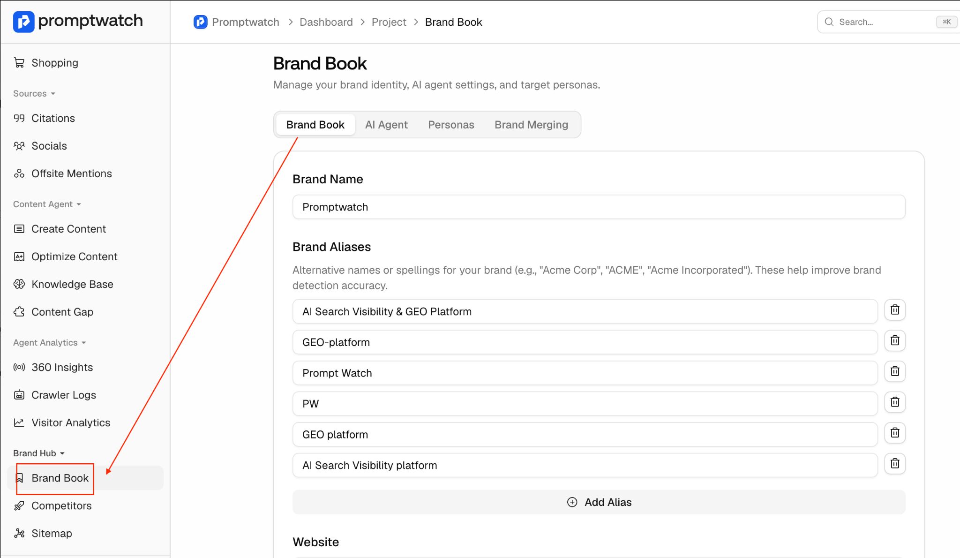Collapse the Content Agent section
The image size is (960, 558).
[47, 204]
